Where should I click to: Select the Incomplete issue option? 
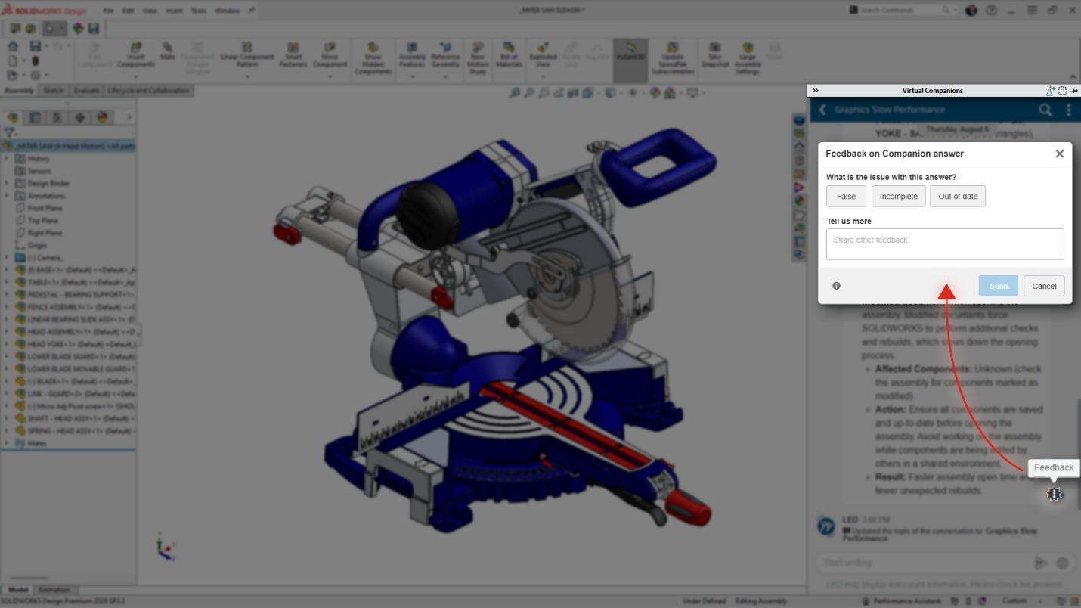[x=898, y=197]
